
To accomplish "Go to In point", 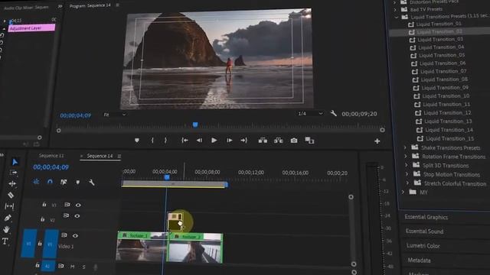I will point(185,141).
